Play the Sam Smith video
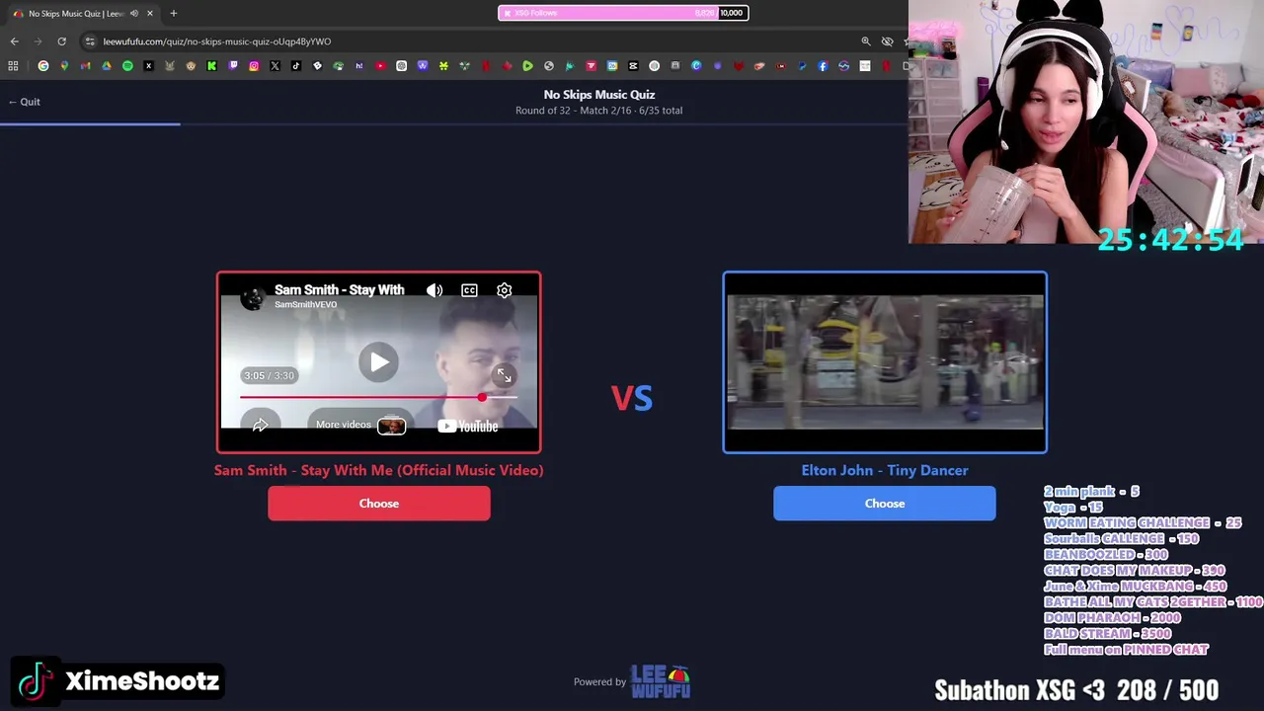 [379, 362]
